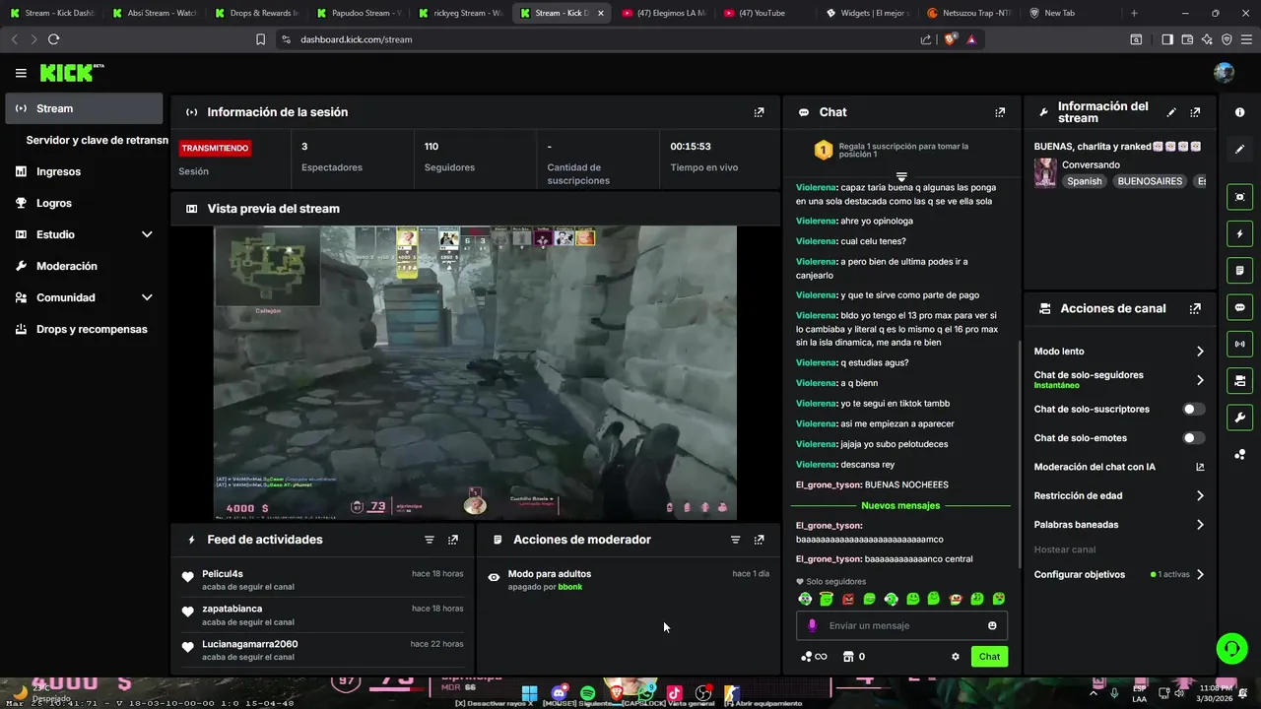The width and height of the screenshot is (1261, 709).
Task: Enable Chat de solo-emotes toggle
Action: coord(1193,438)
